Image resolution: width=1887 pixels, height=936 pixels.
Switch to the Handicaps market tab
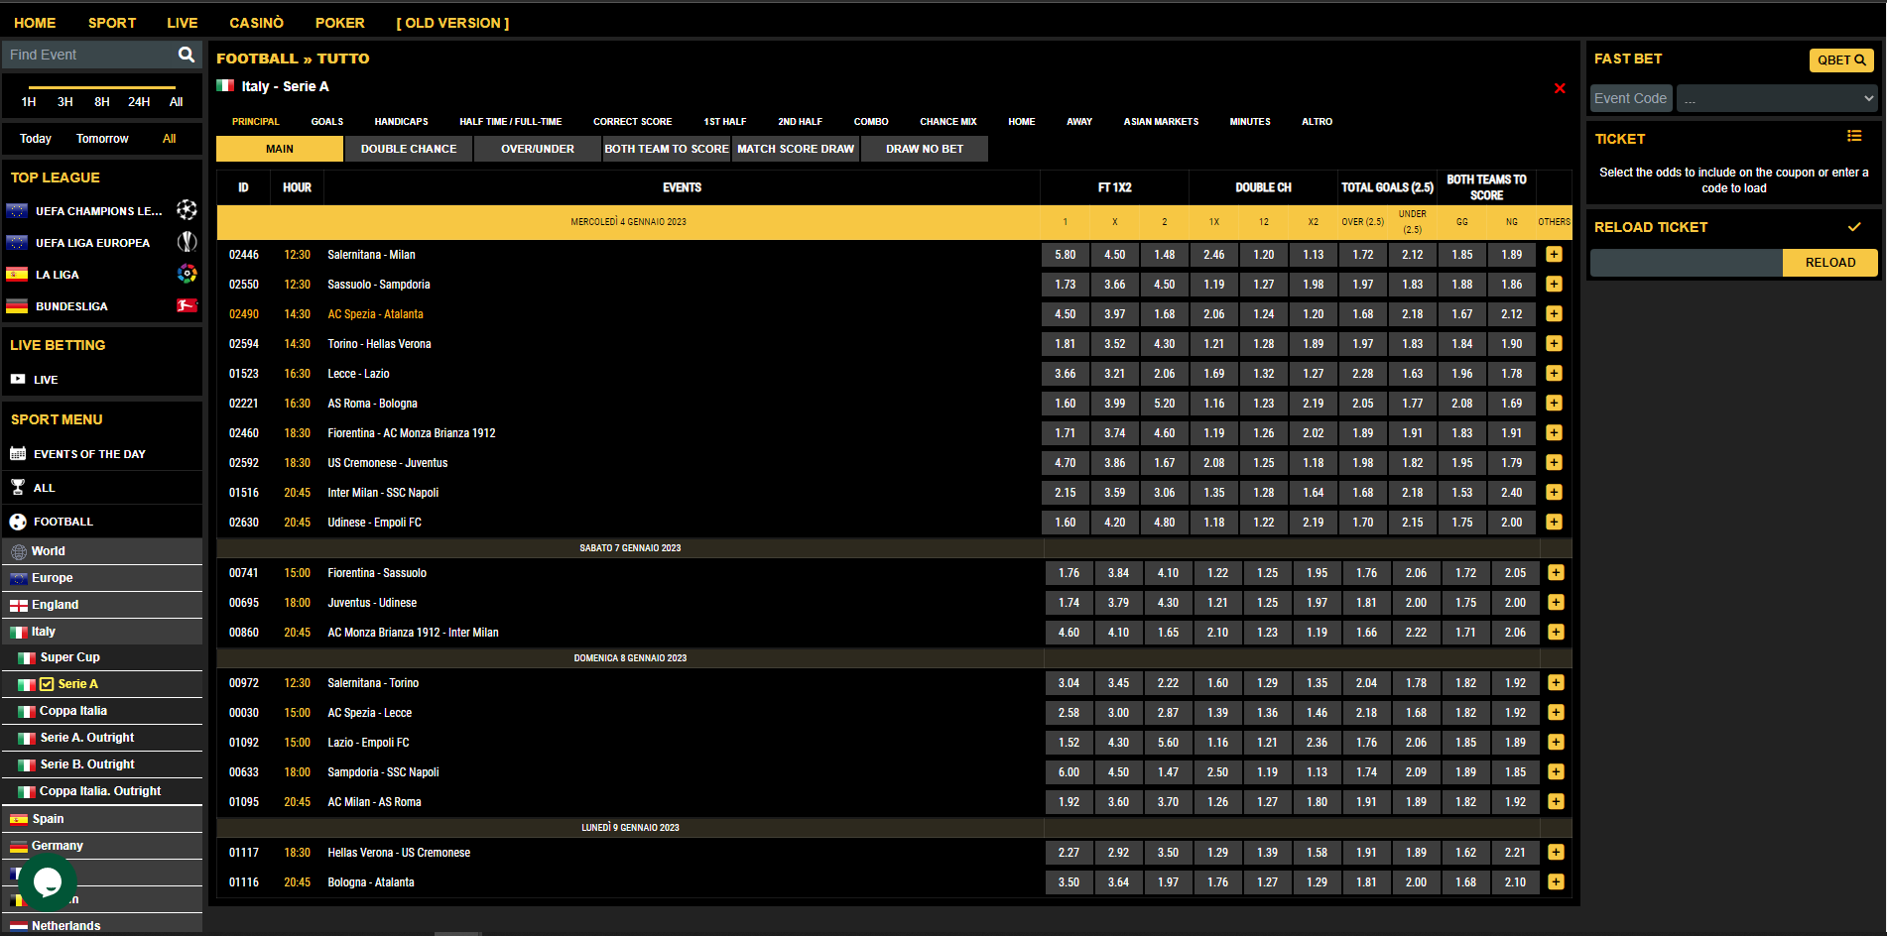[x=402, y=122]
